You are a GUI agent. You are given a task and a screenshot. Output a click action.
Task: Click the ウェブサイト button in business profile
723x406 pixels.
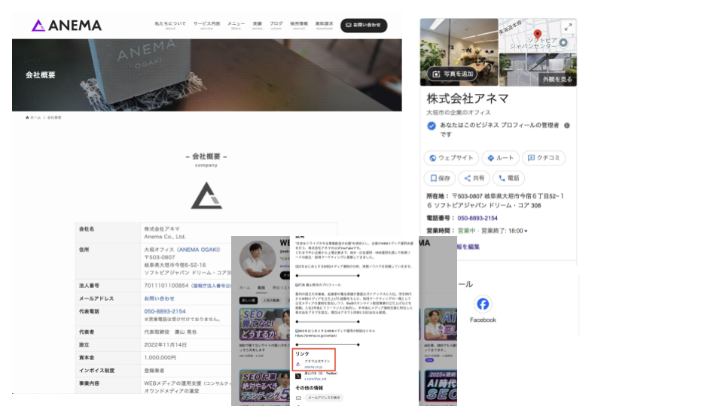coord(451,158)
